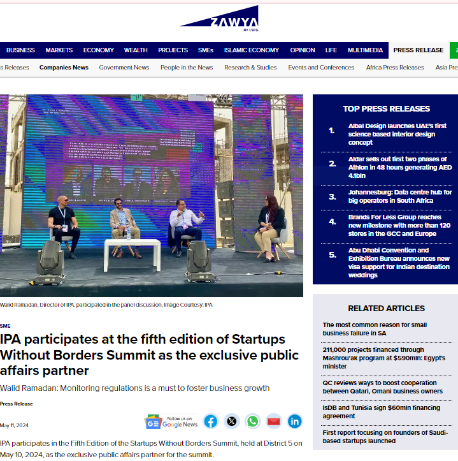Go to Companies News subsection
Image resolution: width=458 pixels, height=461 pixels.
[x=64, y=68]
